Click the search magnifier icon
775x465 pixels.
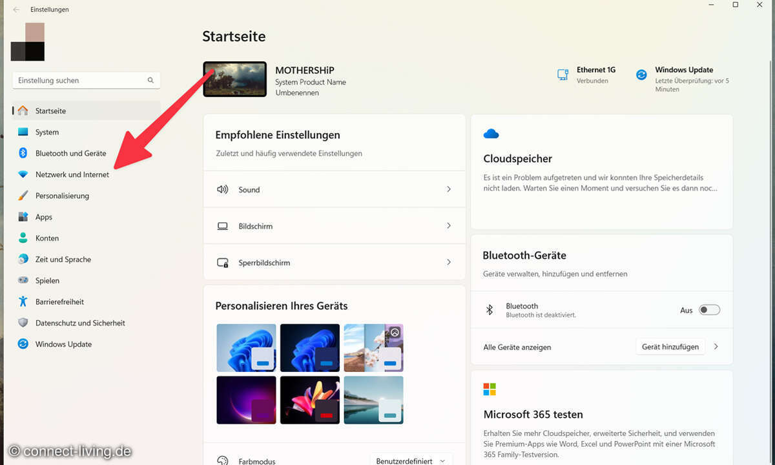click(x=150, y=80)
